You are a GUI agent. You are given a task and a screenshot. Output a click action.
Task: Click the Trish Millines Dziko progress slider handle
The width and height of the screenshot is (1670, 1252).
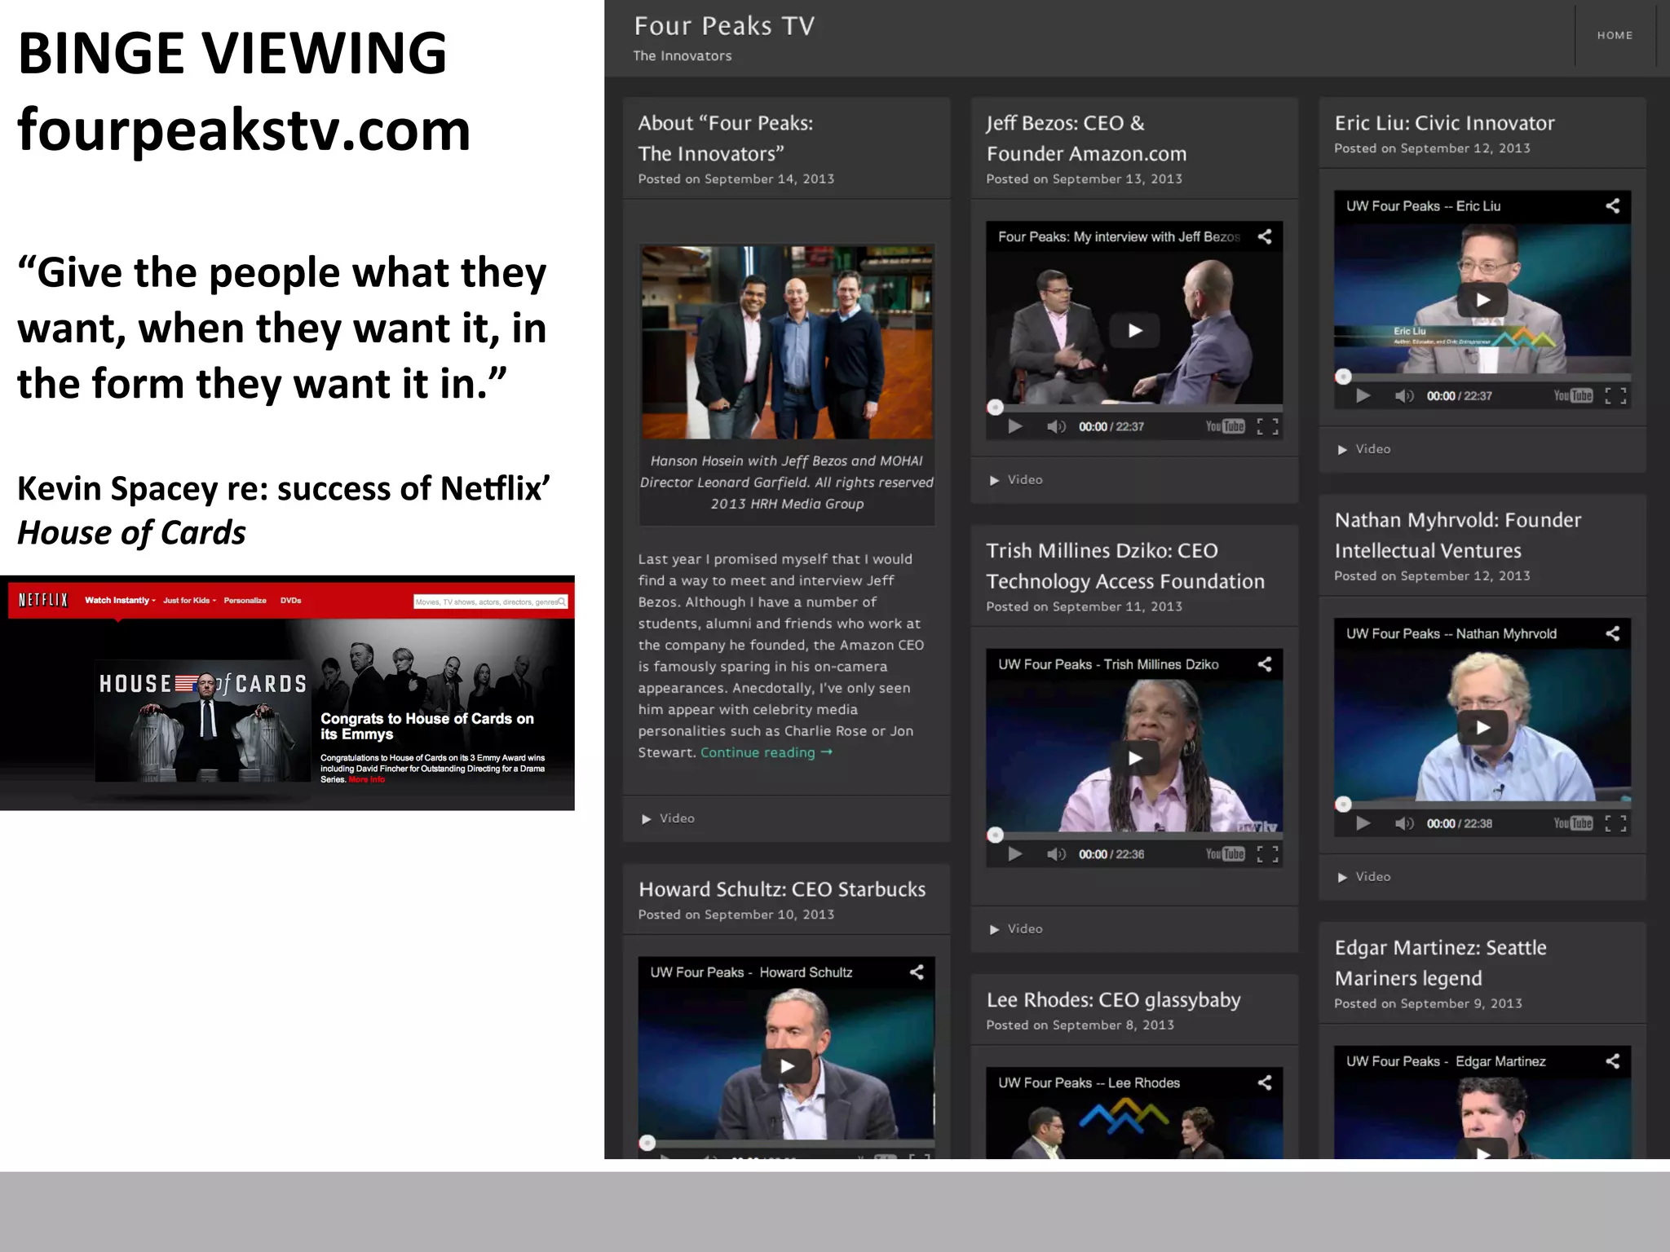[995, 835]
